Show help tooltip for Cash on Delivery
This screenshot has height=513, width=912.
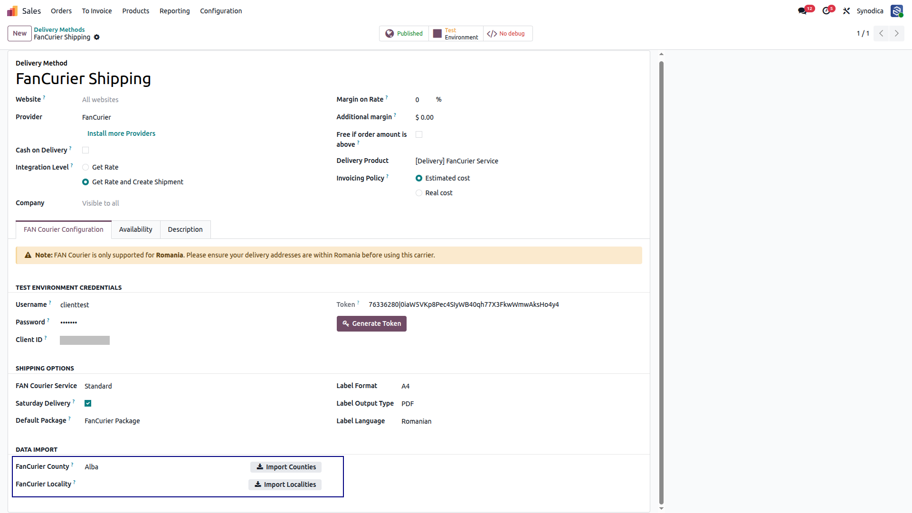pos(70,148)
